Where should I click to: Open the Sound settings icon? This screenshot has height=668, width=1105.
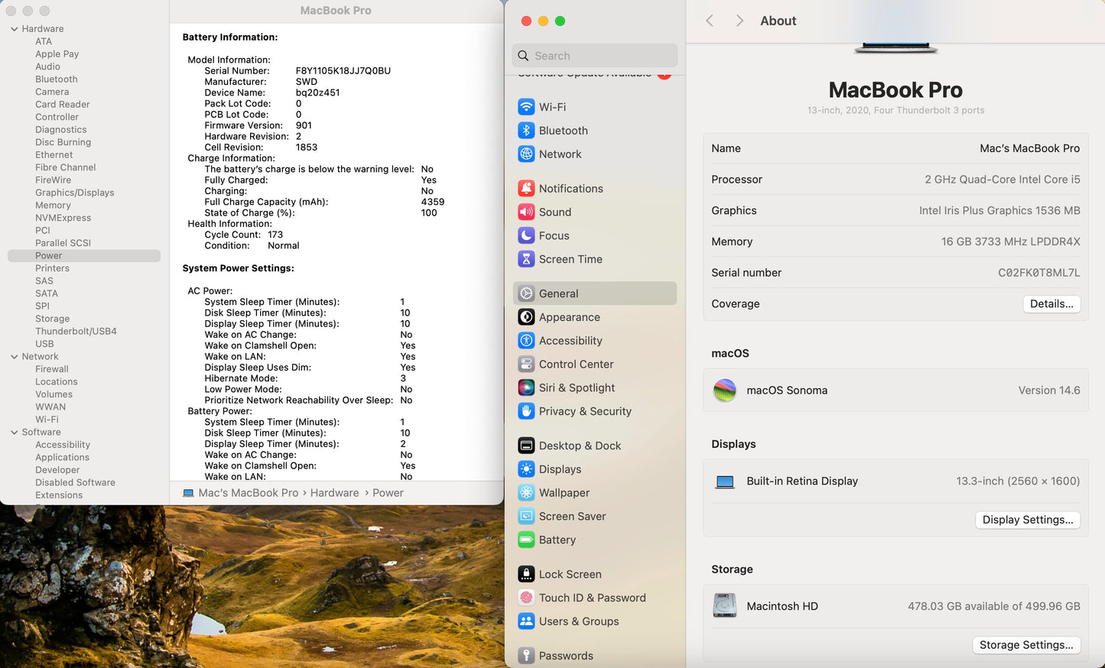coord(526,212)
